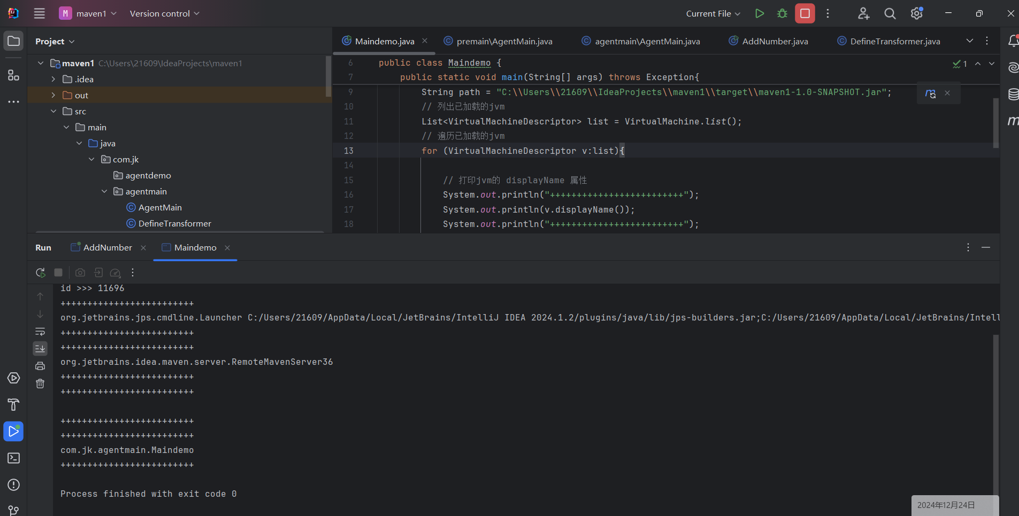Open the inspections widget checkmark
The image size is (1019, 516).
pyautogui.click(x=960, y=64)
